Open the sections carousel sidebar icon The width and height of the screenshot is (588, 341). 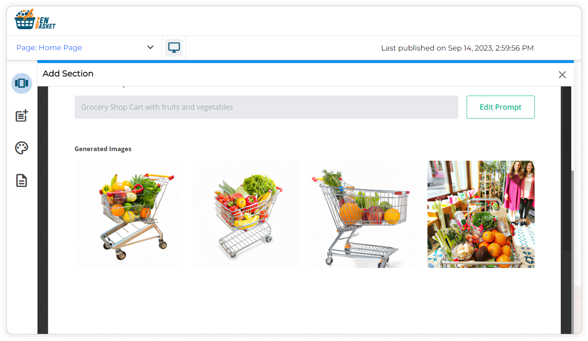[22, 83]
